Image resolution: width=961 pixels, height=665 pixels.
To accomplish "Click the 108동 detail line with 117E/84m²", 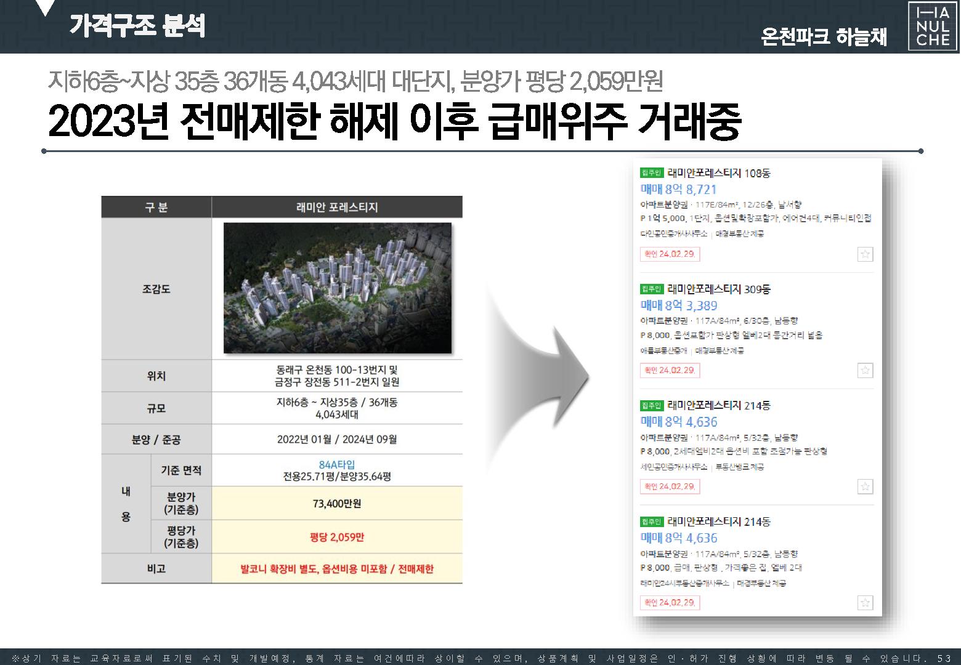I will tap(721, 204).
